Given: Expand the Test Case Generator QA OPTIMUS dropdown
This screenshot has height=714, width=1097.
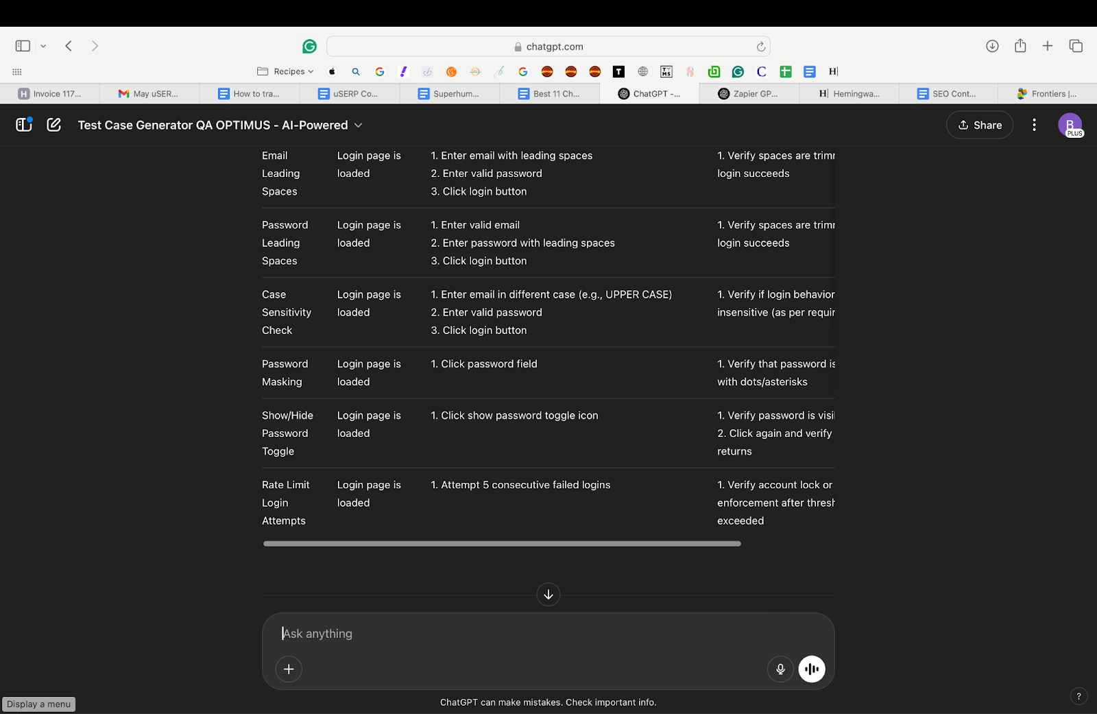Looking at the screenshot, I should pyautogui.click(x=220, y=125).
